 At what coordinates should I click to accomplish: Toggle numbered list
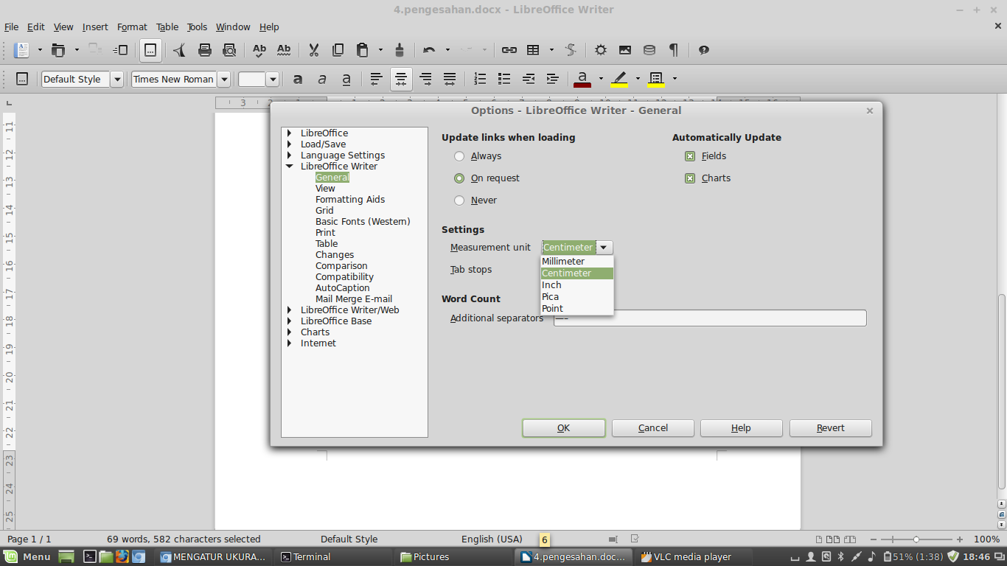(x=480, y=79)
